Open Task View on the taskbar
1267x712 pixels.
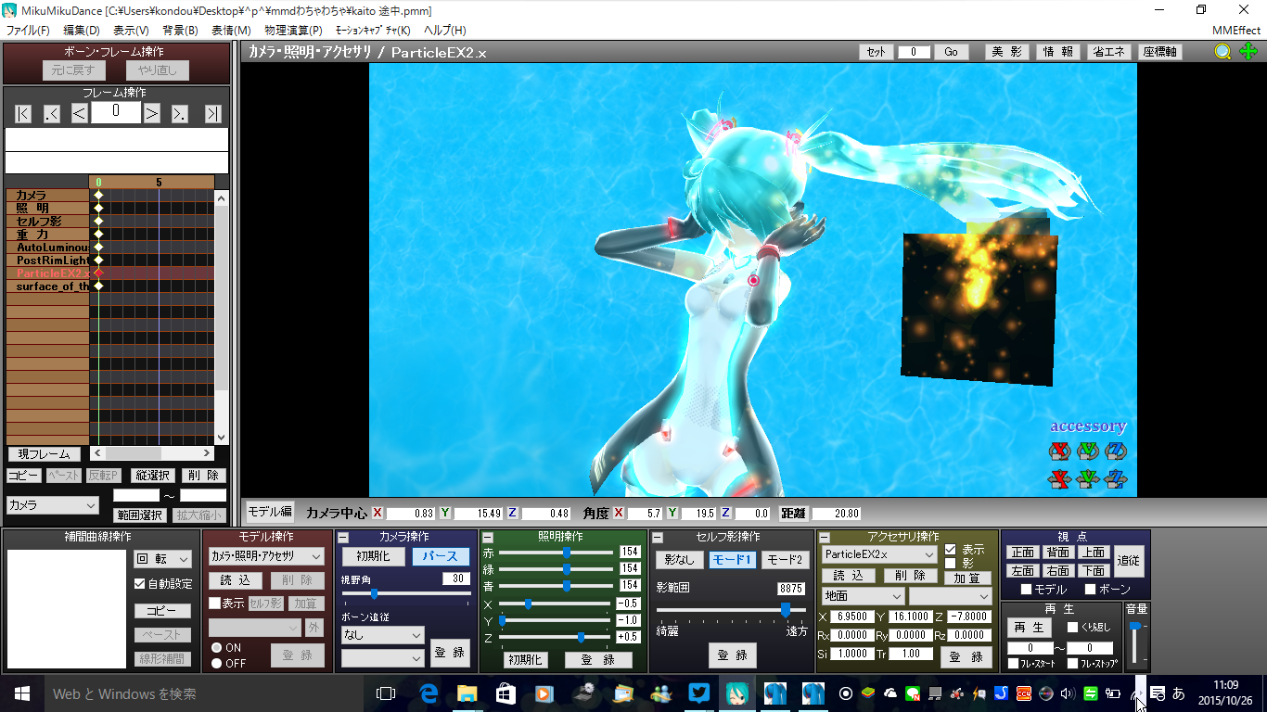coord(385,693)
